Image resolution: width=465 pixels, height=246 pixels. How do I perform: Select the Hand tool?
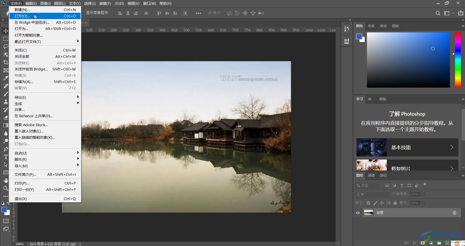[6, 180]
